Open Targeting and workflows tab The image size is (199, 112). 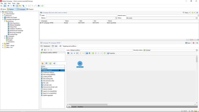coord(68,46)
